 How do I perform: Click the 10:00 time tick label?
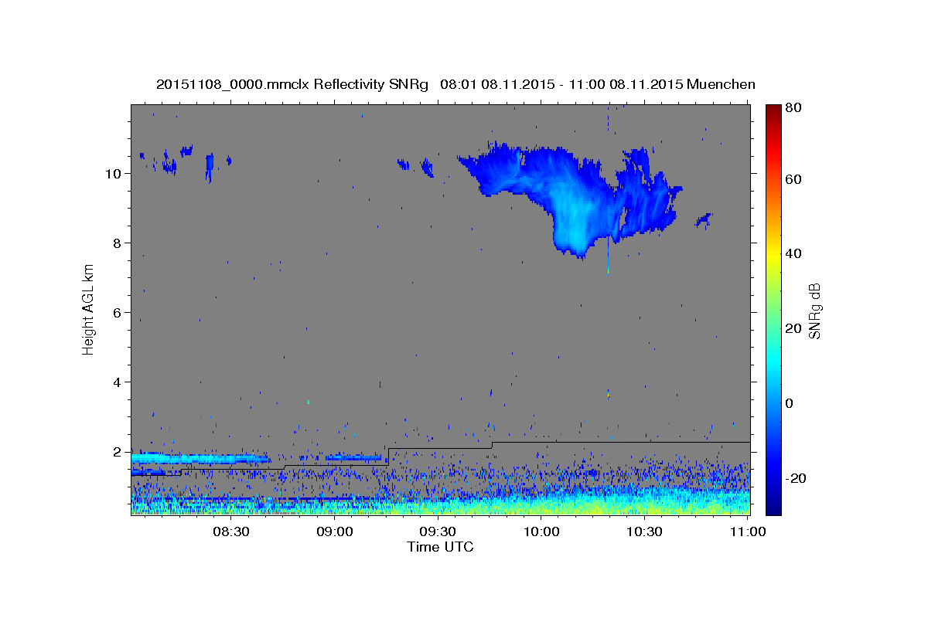[x=541, y=531]
